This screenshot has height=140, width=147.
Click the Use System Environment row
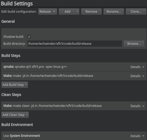[74, 136]
